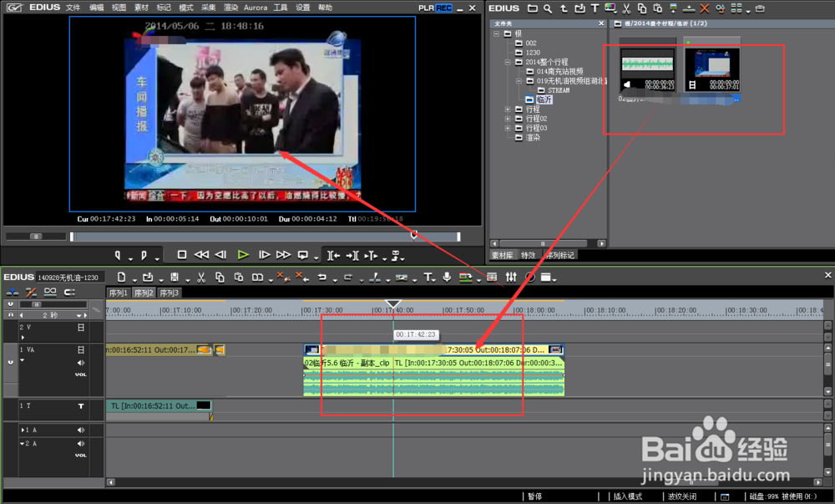Copy clip using timeline toolbar icon
The width and height of the screenshot is (835, 504).
point(220,277)
